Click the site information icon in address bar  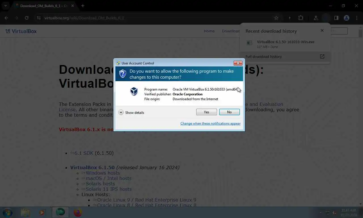(39, 18)
